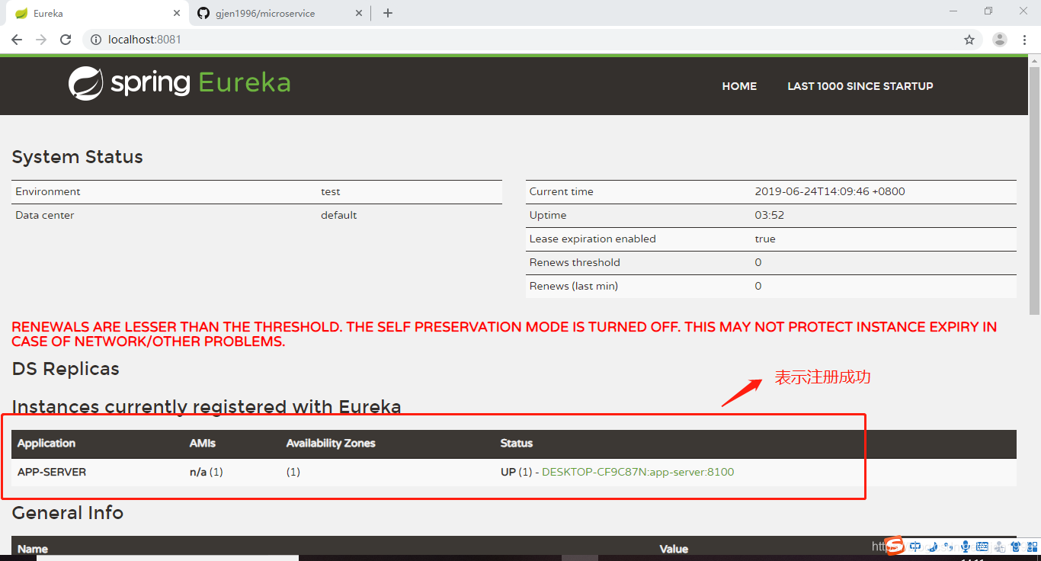Screen dimensions: 1041x561
Task: Close the gjen1996/microservice tab
Action: click(x=359, y=13)
